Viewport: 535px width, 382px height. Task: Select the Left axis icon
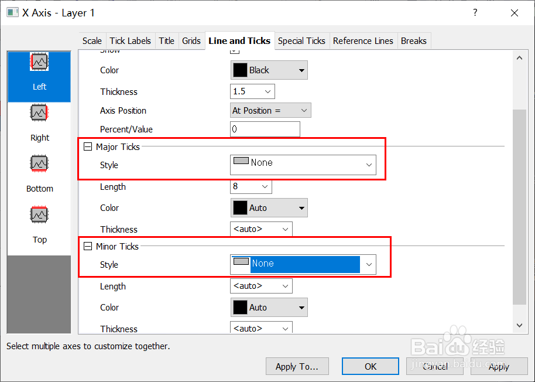[x=39, y=63]
